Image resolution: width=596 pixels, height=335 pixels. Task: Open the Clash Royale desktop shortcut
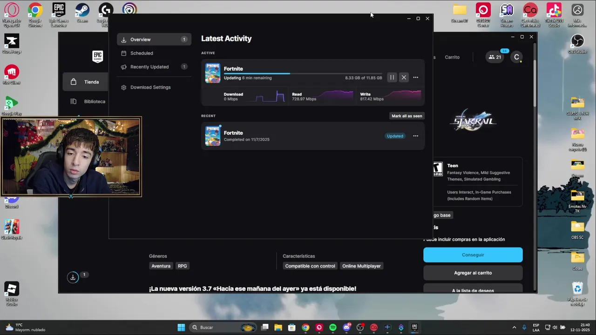point(12,230)
